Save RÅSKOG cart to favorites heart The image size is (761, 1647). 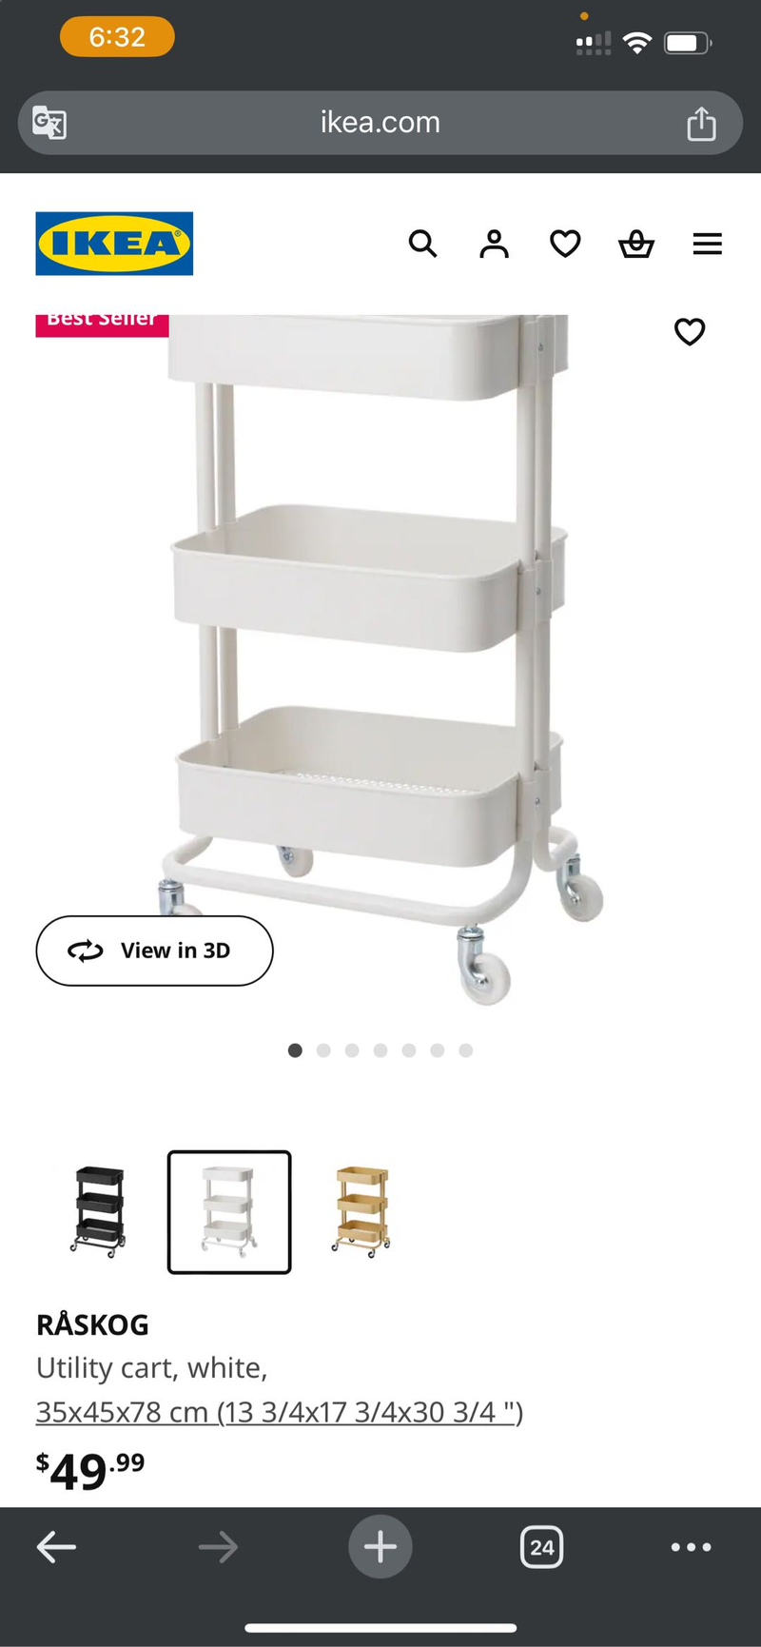690,332
